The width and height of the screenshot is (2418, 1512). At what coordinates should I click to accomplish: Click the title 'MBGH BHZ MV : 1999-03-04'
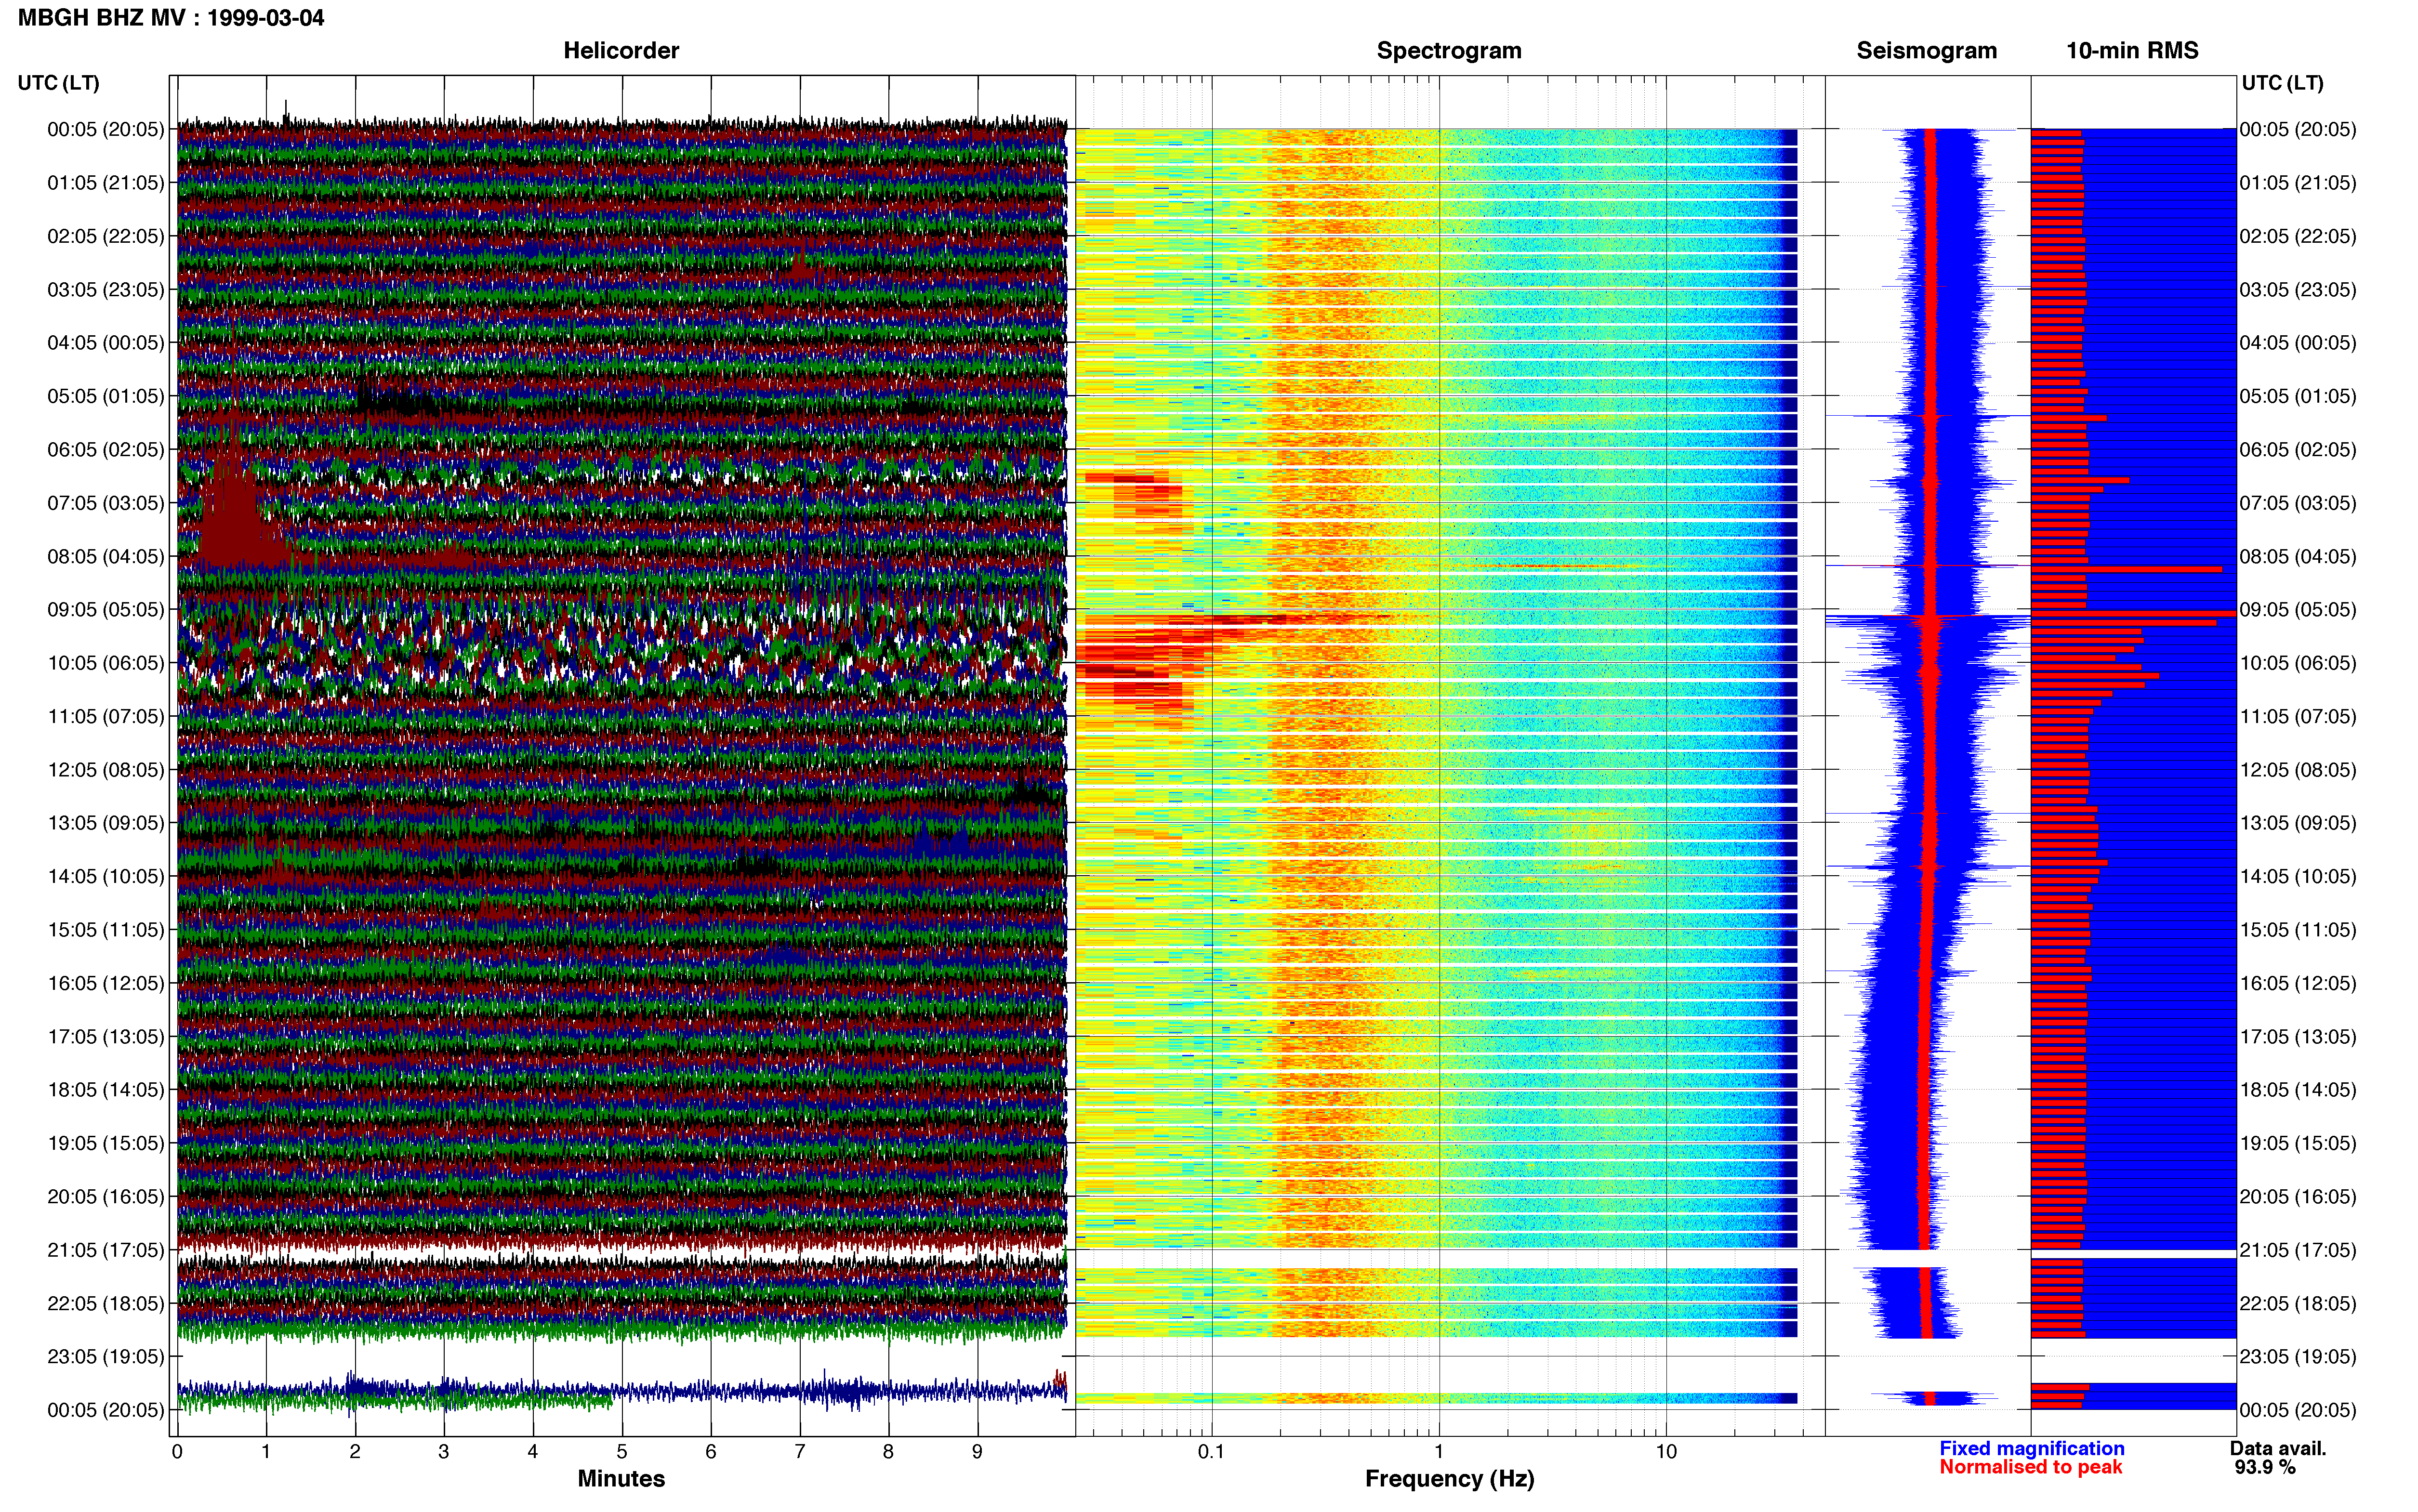point(171,18)
